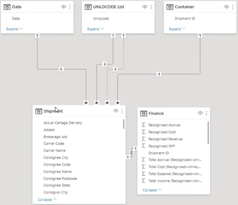Select the bidirectional Shipment-Finance relationship icon
This screenshot has width=238, height=205.
click(131, 153)
